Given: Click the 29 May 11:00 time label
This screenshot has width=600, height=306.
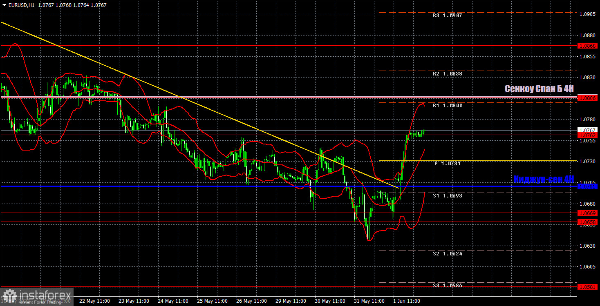Looking at the screenshot, I should pyautogui.click(x=291, y=301).
